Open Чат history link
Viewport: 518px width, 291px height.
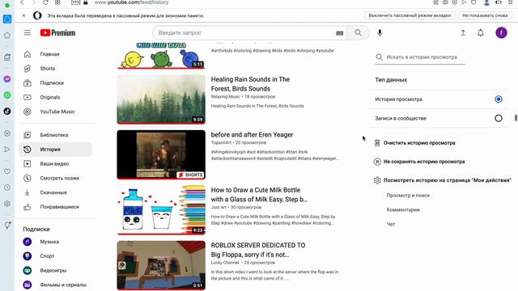pos(391,224)
